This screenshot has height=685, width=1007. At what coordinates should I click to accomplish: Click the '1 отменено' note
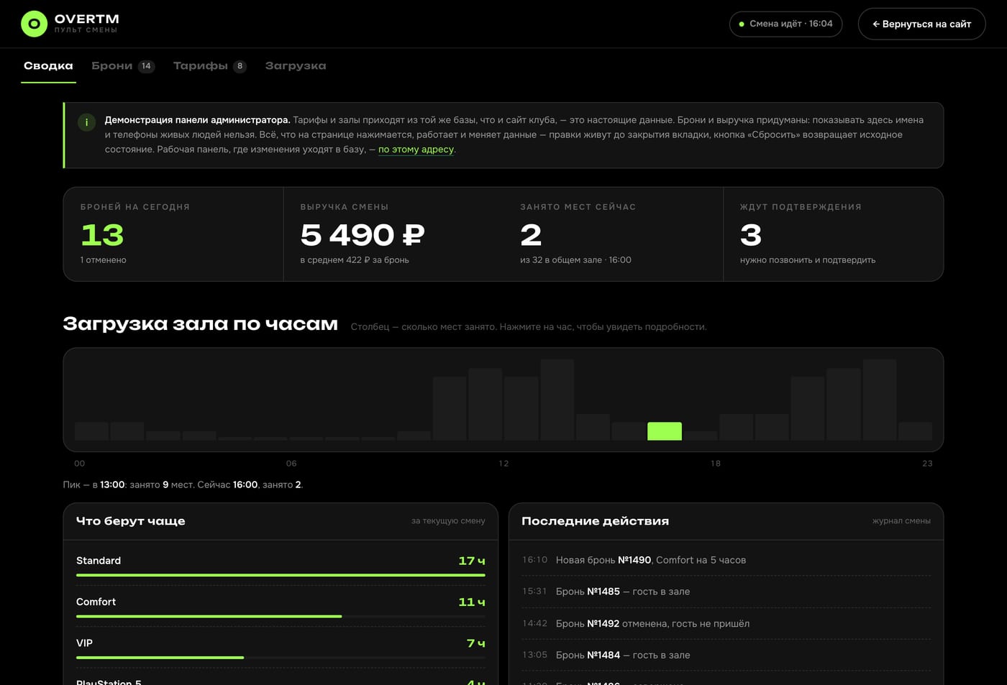[104, 260]
